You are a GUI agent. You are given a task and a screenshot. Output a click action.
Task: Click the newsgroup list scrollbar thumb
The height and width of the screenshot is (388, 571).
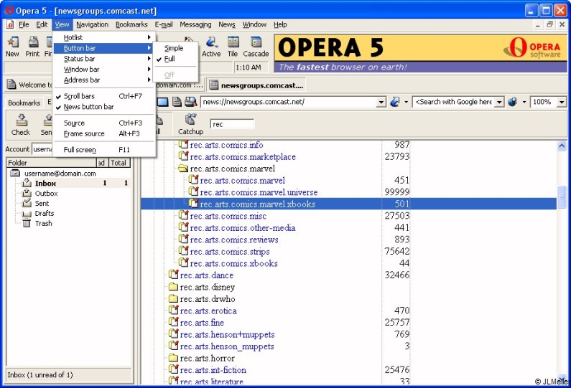click(562, 197)
